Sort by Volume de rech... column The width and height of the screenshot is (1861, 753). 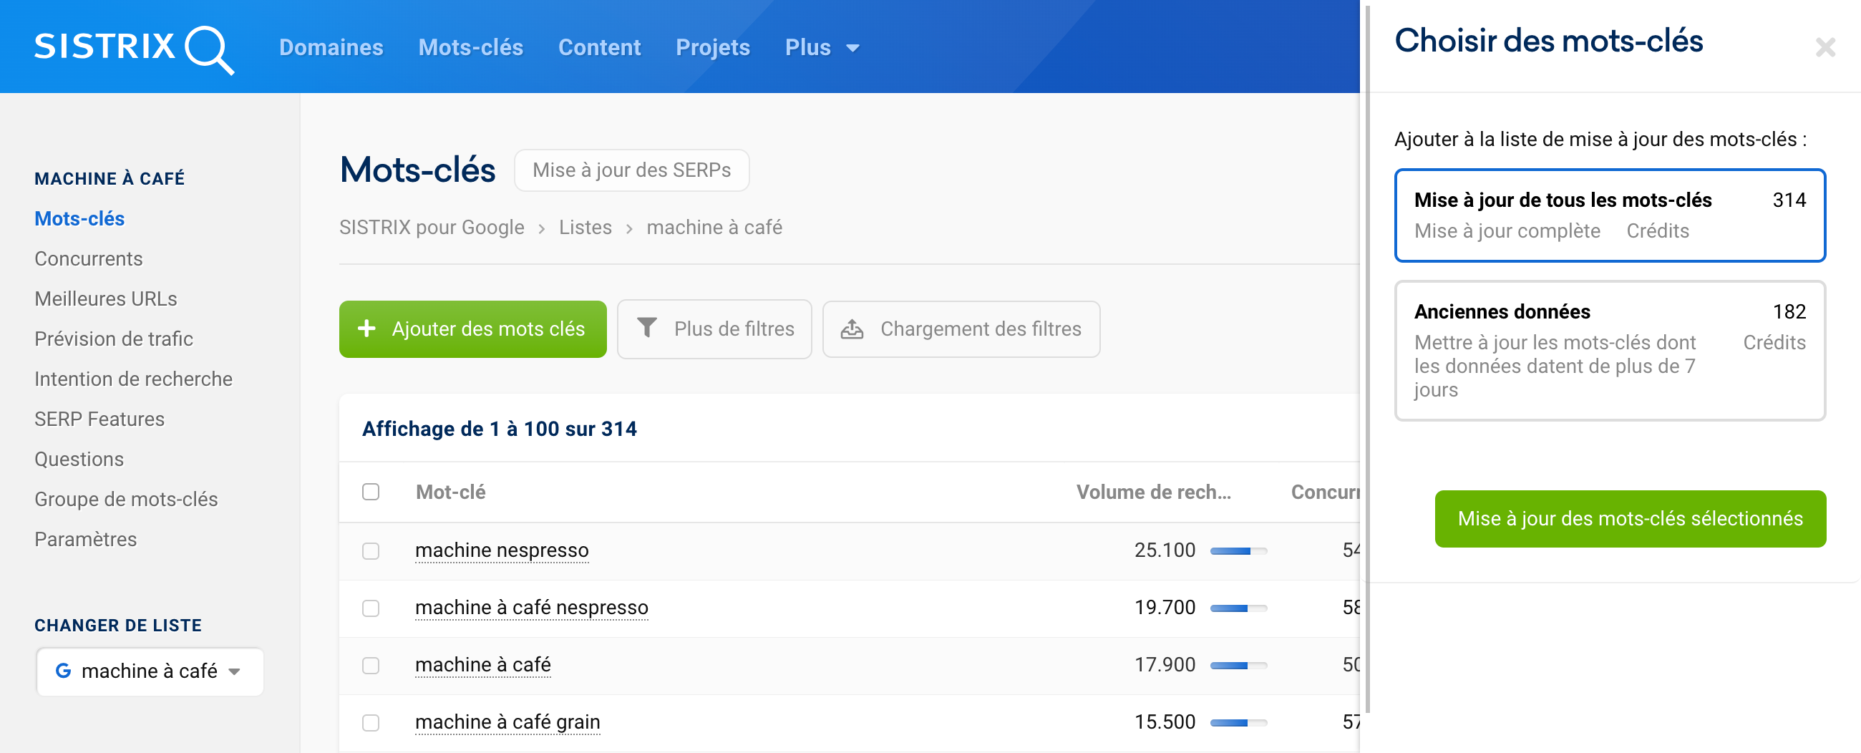(x=1153, y=492)
